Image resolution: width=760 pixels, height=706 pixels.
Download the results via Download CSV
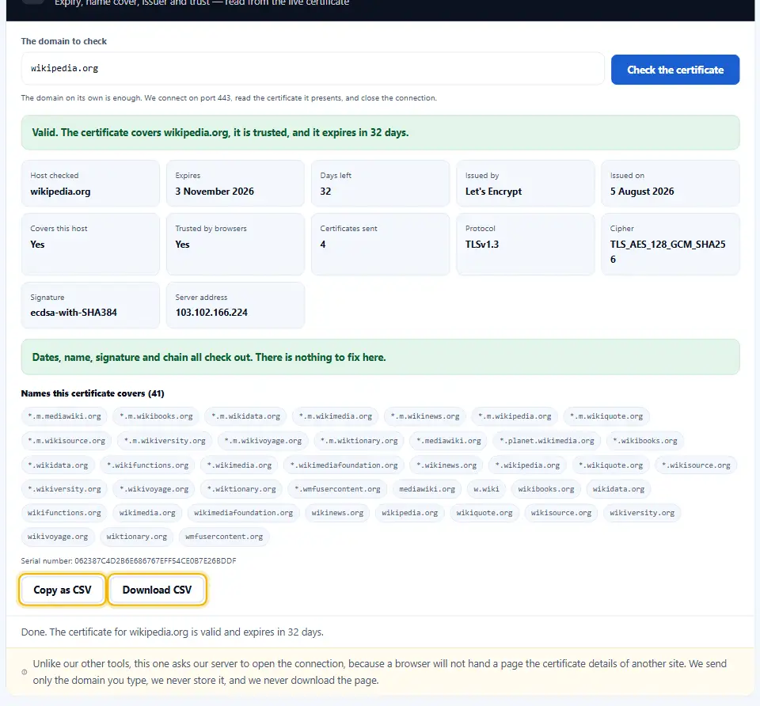click(157, 590)
